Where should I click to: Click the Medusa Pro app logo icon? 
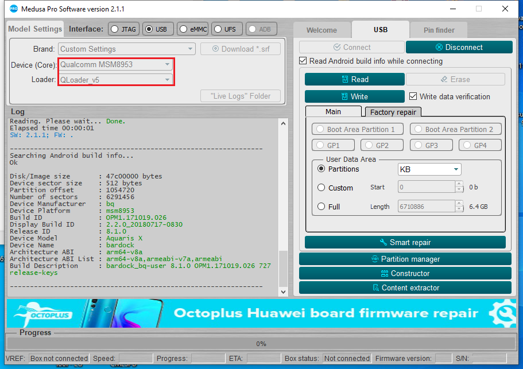(14, 9)
